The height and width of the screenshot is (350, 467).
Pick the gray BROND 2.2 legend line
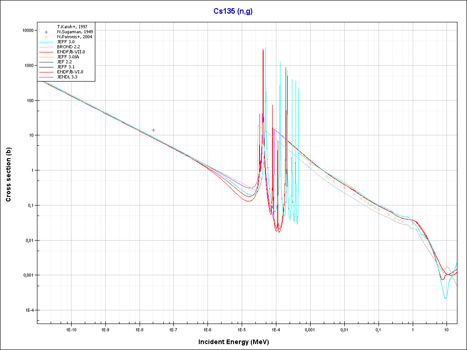tap(47, 47)
